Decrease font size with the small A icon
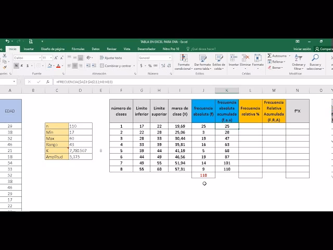This screenshot has width=333, height=250. click(61, 58)
